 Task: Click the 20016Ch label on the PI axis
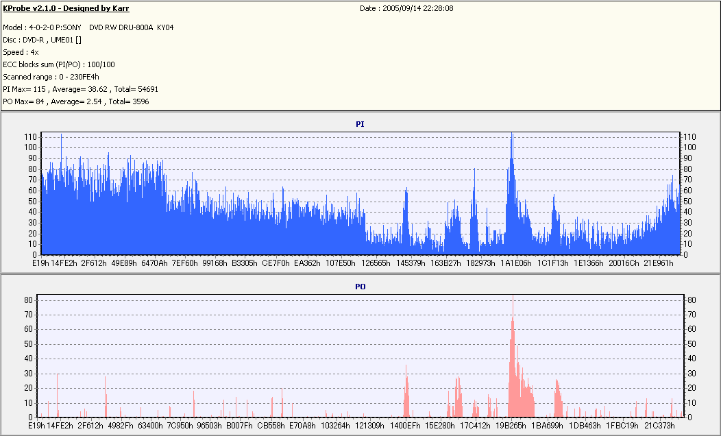(624, 263)
